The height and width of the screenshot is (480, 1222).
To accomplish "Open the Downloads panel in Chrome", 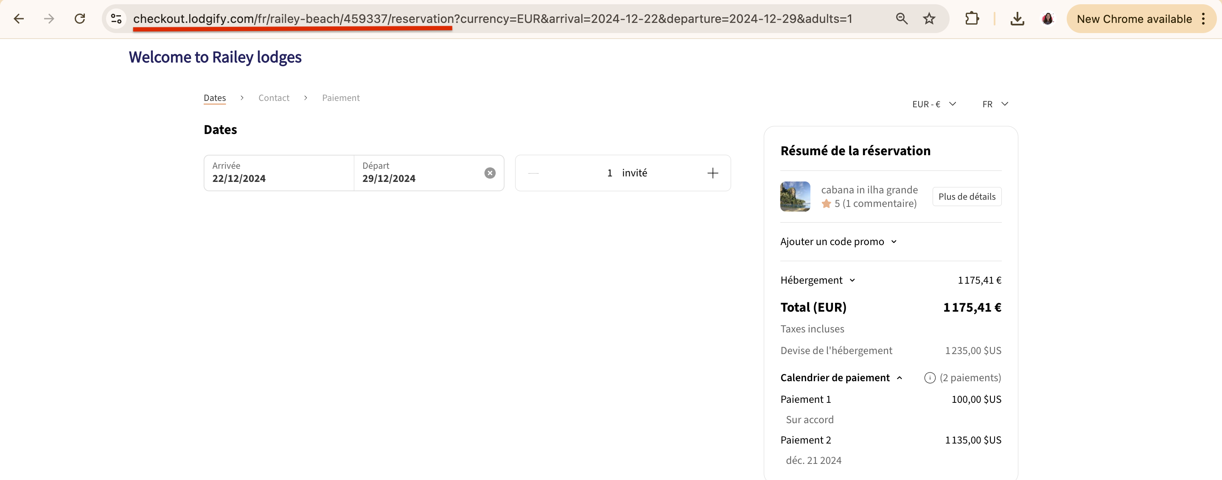I will tap(1017, 19).
